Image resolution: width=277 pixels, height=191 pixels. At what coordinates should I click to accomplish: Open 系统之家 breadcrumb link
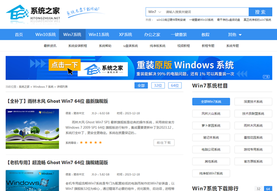24,87
